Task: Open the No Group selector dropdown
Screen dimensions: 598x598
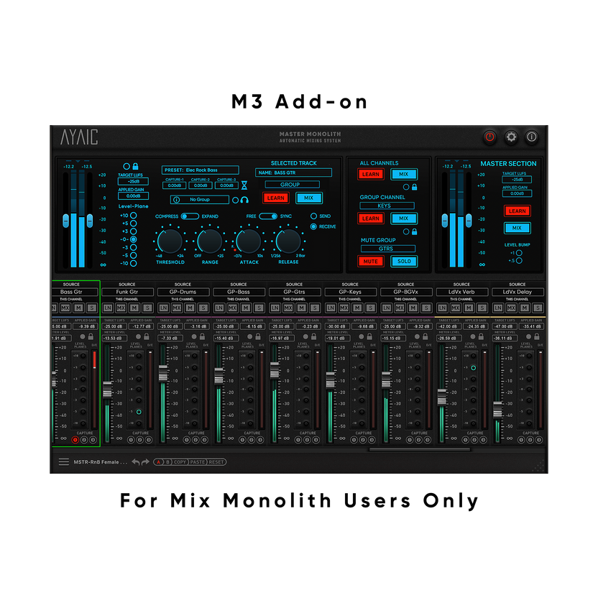Action: click(200, 200)
